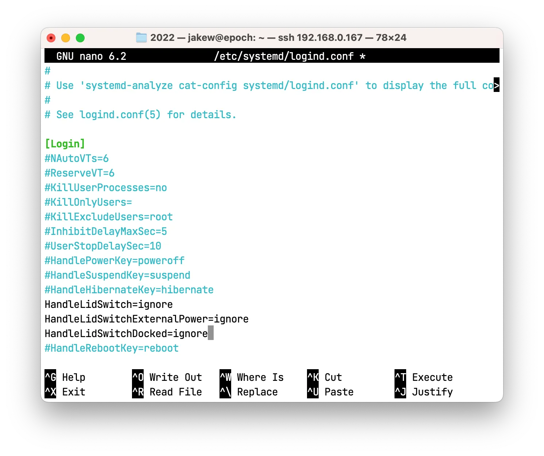Click the HandleLidSwitch=ignore line

[109, 304]
